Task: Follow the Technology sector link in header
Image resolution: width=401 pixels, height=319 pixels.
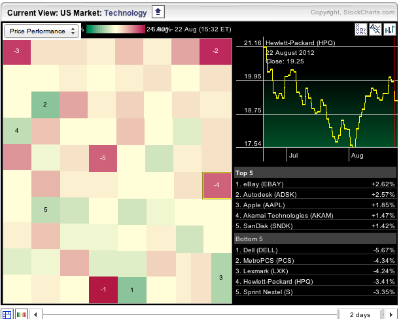Action: tap(126, 13)
